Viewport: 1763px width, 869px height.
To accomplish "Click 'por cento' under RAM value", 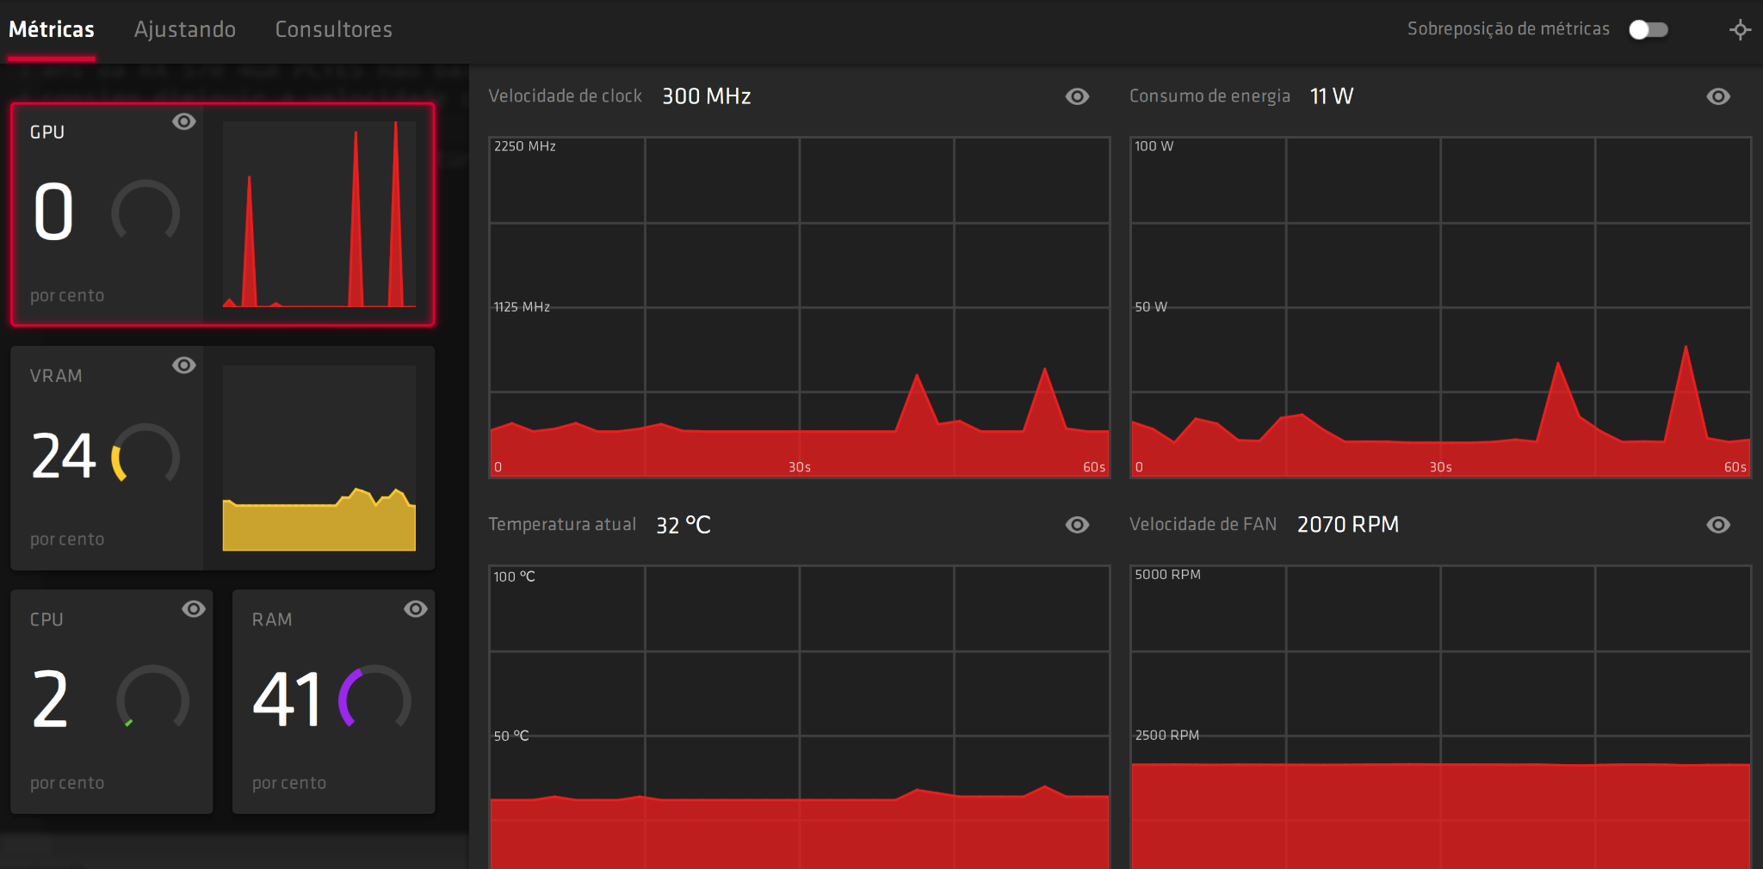I will click(x=289, y=783).
